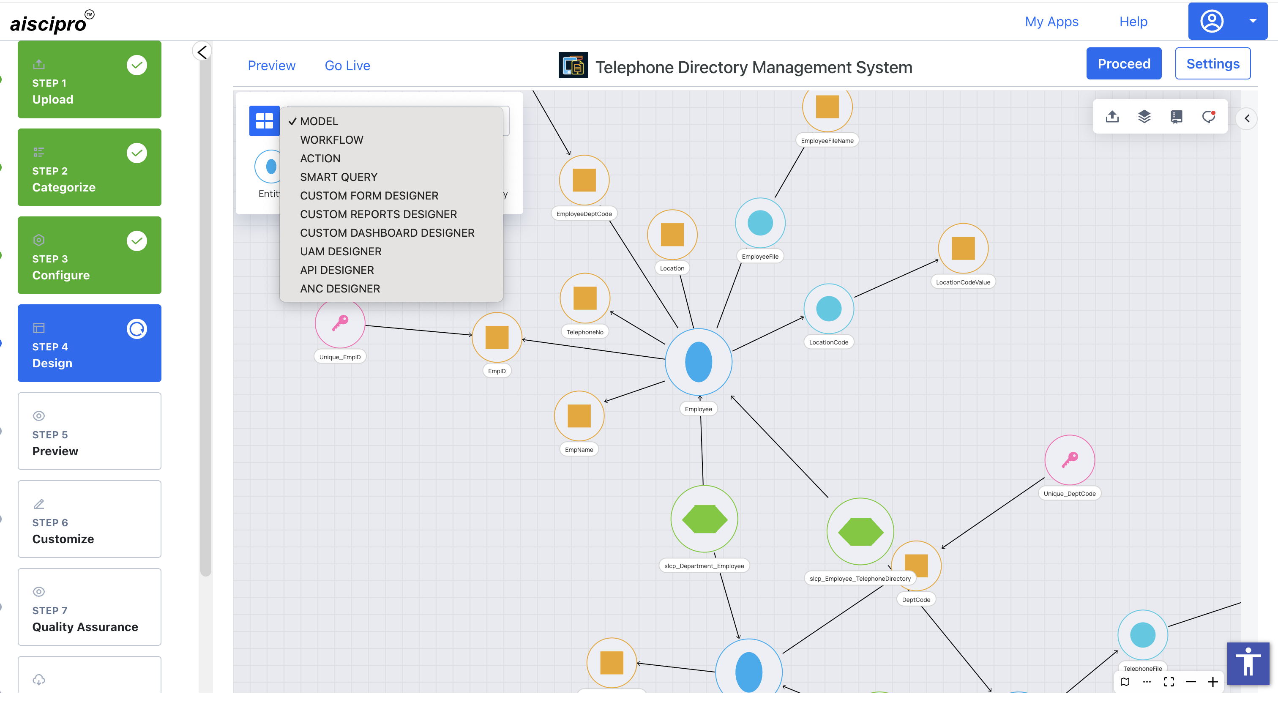
Task: Go to Step 2 Categorize
Action: 89,167
